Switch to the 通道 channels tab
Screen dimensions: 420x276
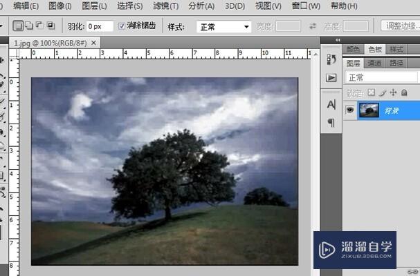point(374,63)
